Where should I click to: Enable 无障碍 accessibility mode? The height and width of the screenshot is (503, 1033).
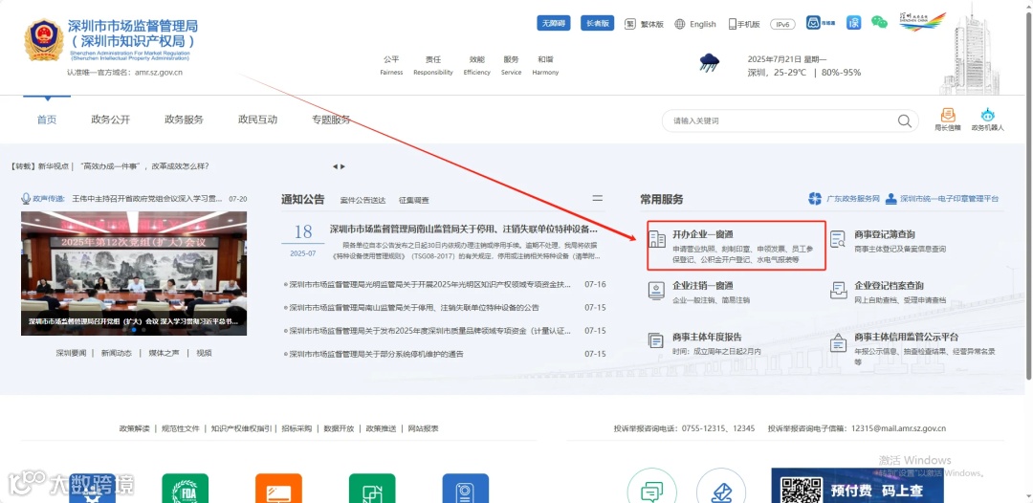click(x=554, y=23)
